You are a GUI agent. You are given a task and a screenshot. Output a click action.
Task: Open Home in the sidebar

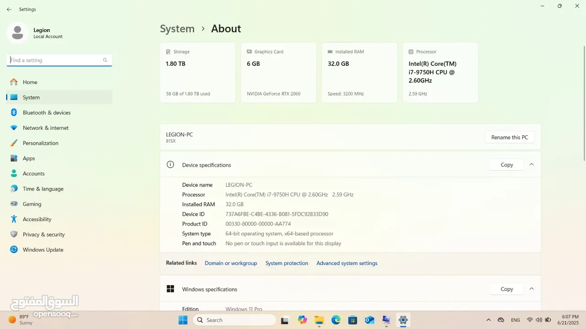tap(59, 82)
